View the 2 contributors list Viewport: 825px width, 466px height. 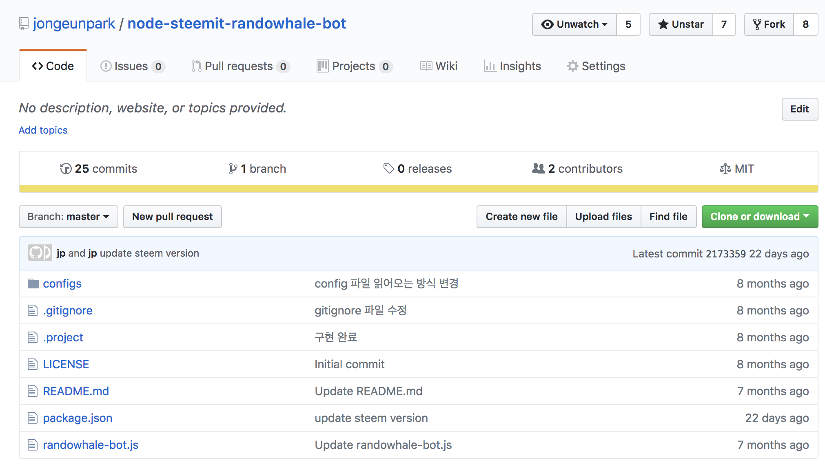tap(577, 169)
